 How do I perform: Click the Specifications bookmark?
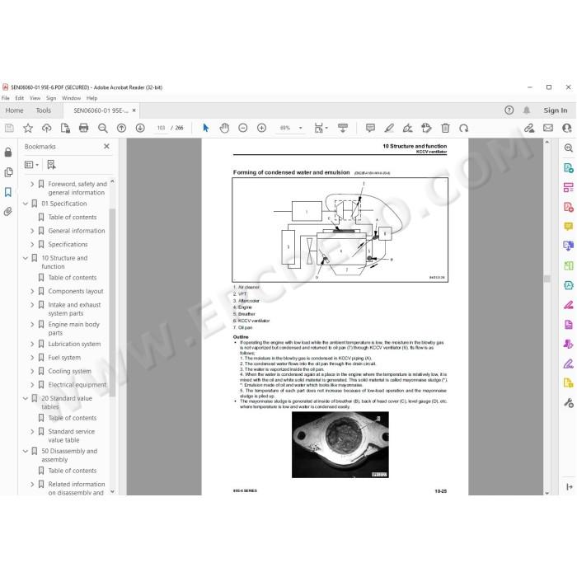click(x=68, y=244)
